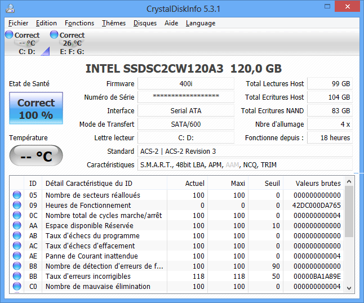Image resolution: width=364 pixels, height=303 pixels.
Task: Open the Thèmes menu
Action: click(x=114, y=23)
